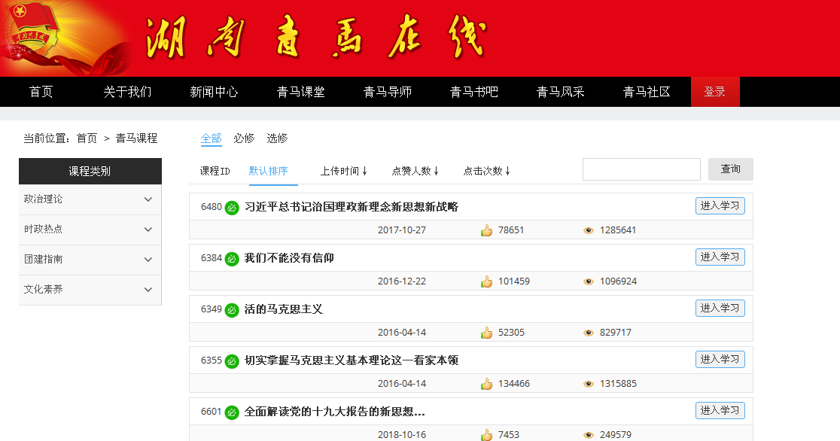
Task: Click the 登录 login button
Action: 714,92
